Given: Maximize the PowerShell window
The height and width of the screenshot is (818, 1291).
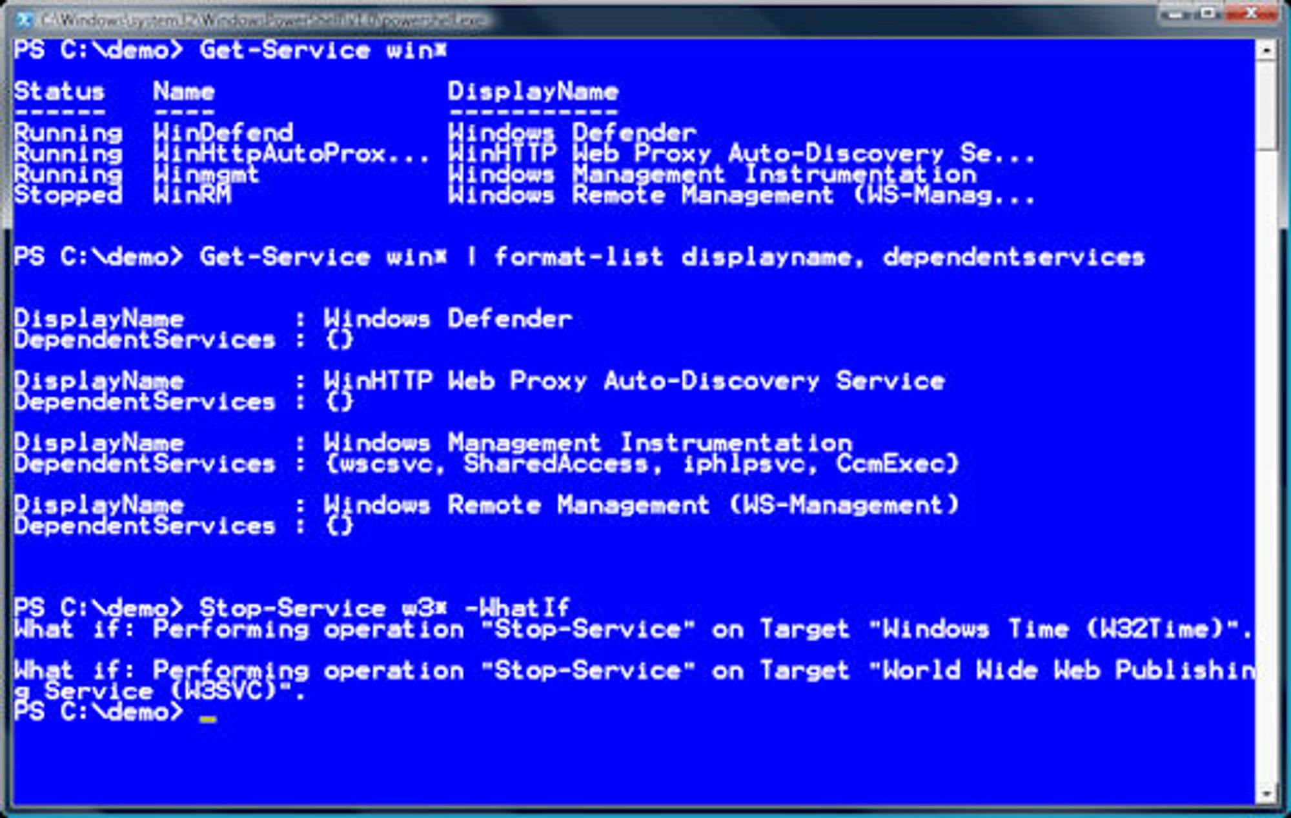Looking at the screenshot, I should click(1207, 13).
